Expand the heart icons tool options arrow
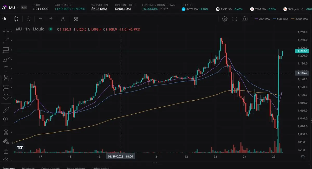 tap(11, 97)
